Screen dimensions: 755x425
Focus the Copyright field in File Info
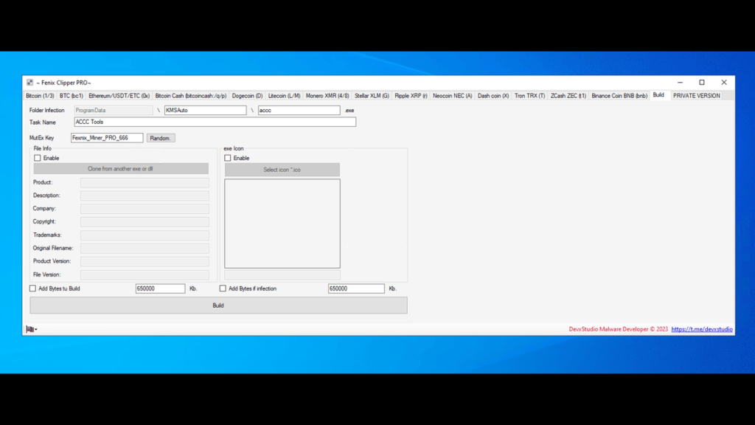pyautogui.click(x=145, y=221)
